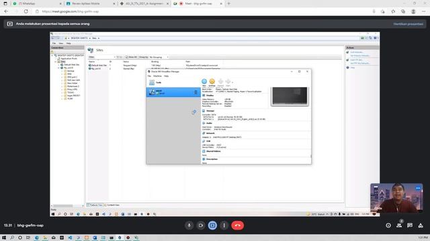Click the VM preview thumbnail
The height and width of the screenshot is (241, 430).
point(290,96)
